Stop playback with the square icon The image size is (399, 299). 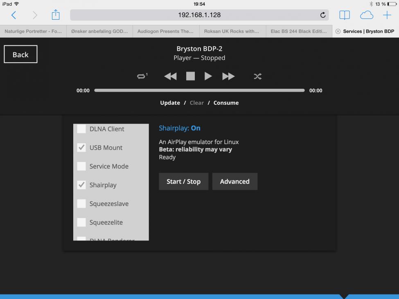coord(190,76)
